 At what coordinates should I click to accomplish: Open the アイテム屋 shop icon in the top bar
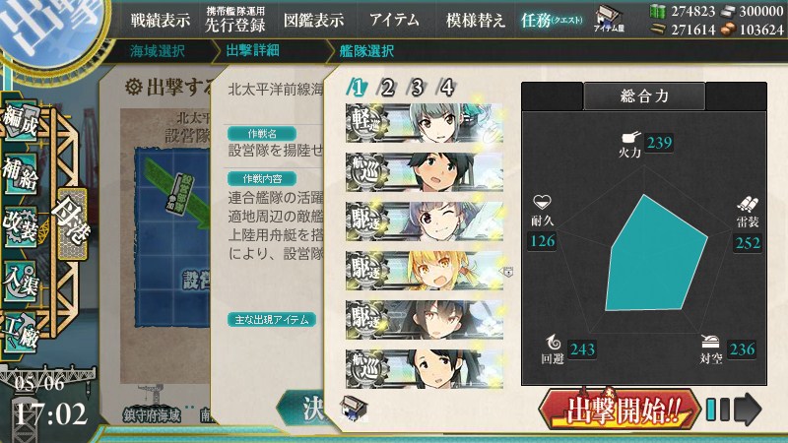coord(609,19)
